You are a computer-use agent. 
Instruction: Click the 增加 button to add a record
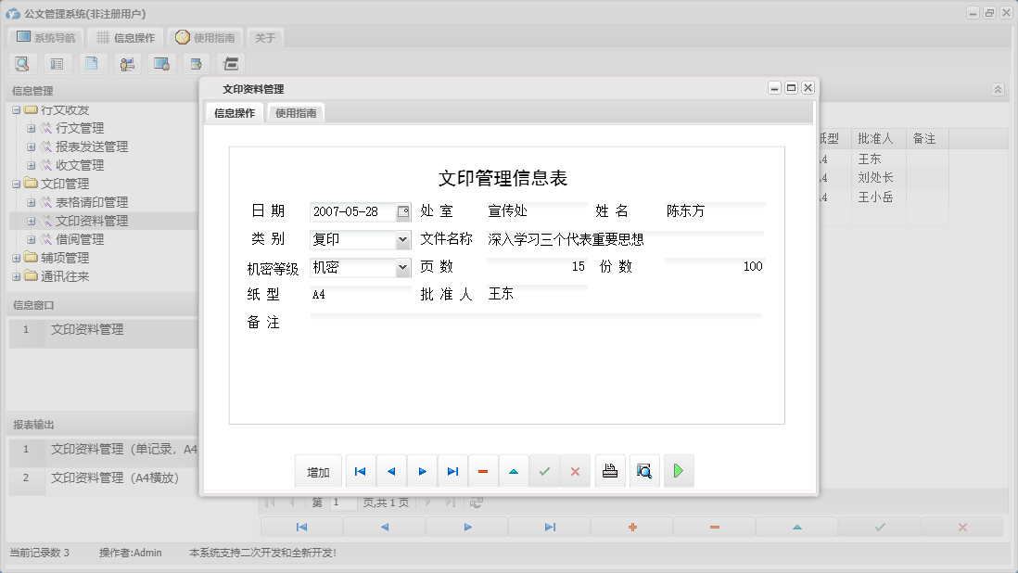click(x=318, y=471)
